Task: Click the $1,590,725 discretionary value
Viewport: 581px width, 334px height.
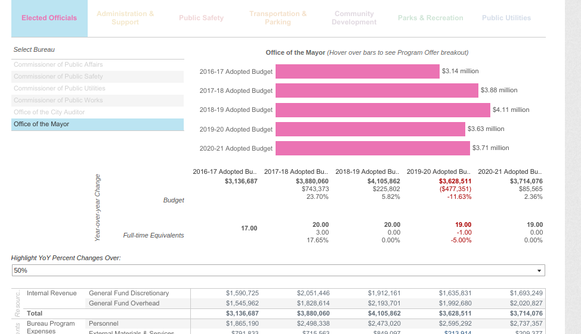Action: (x=242, y=294)
